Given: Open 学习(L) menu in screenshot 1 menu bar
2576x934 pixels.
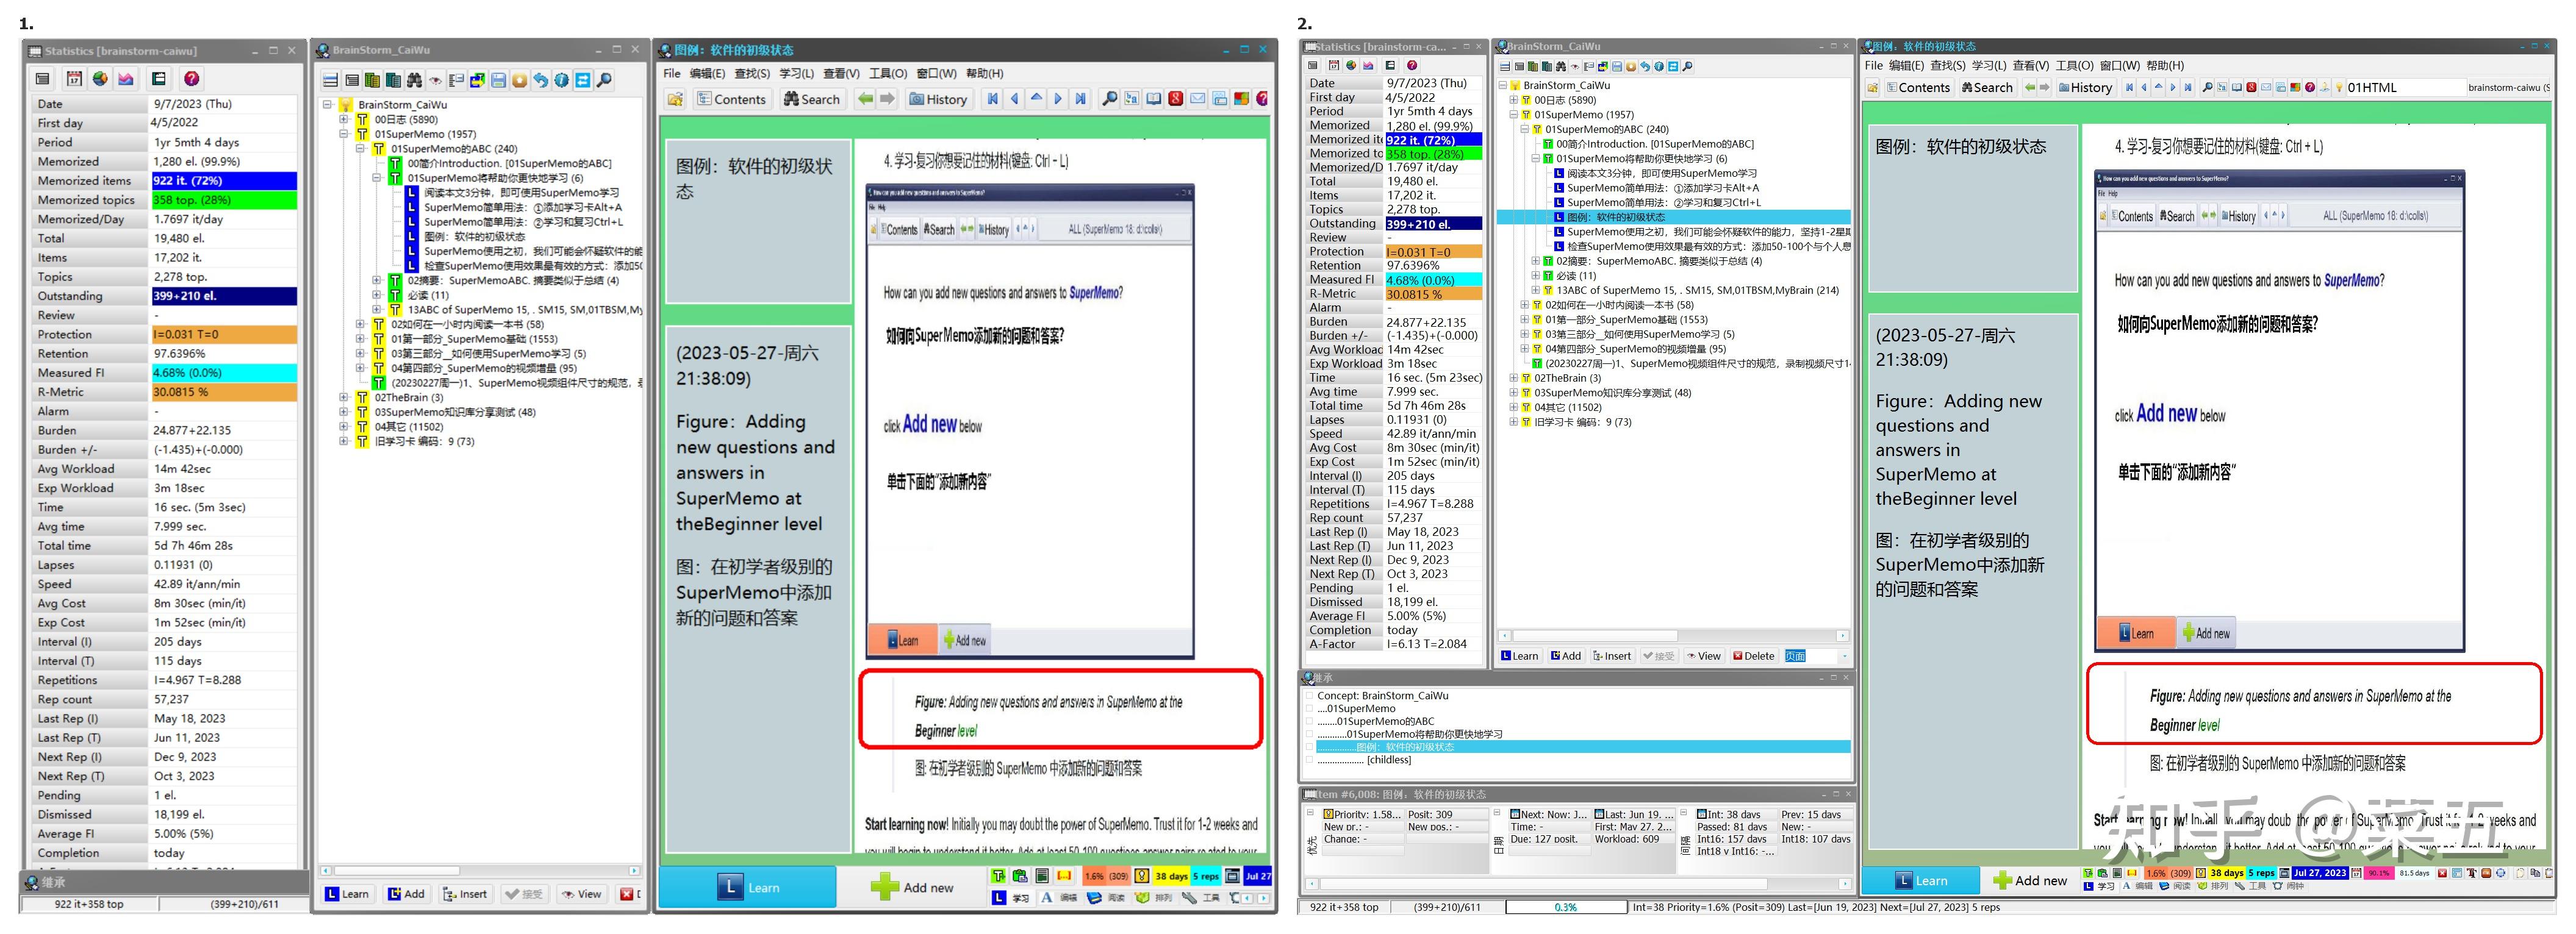Looking at the screenshot, I should pos(796,74).
